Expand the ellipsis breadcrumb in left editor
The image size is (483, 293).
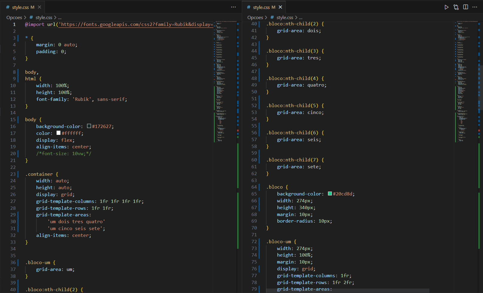[60, 18]
